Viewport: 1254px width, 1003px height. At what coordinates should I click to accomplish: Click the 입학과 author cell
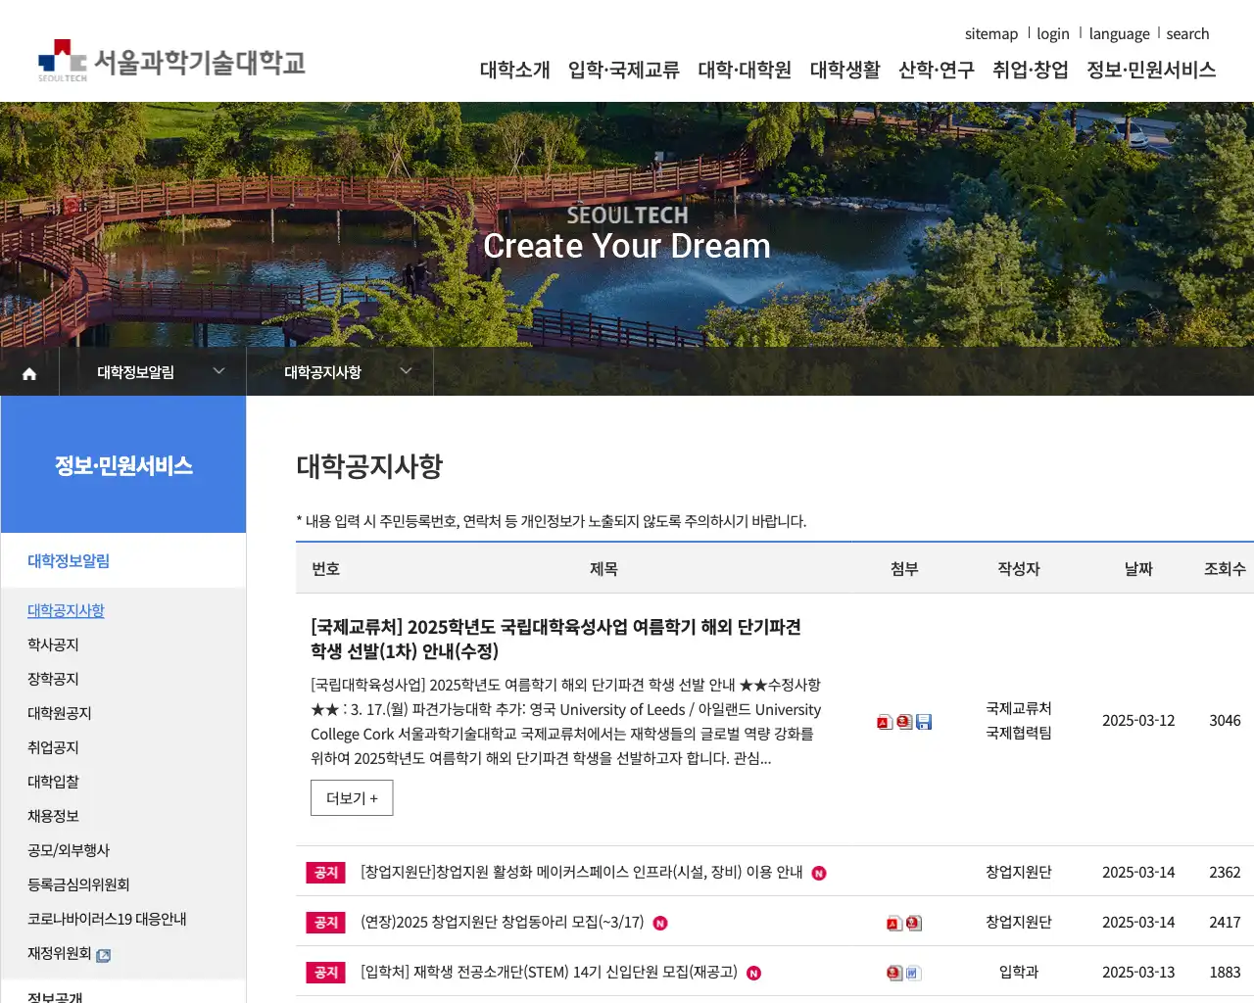tap(1019, 972)
